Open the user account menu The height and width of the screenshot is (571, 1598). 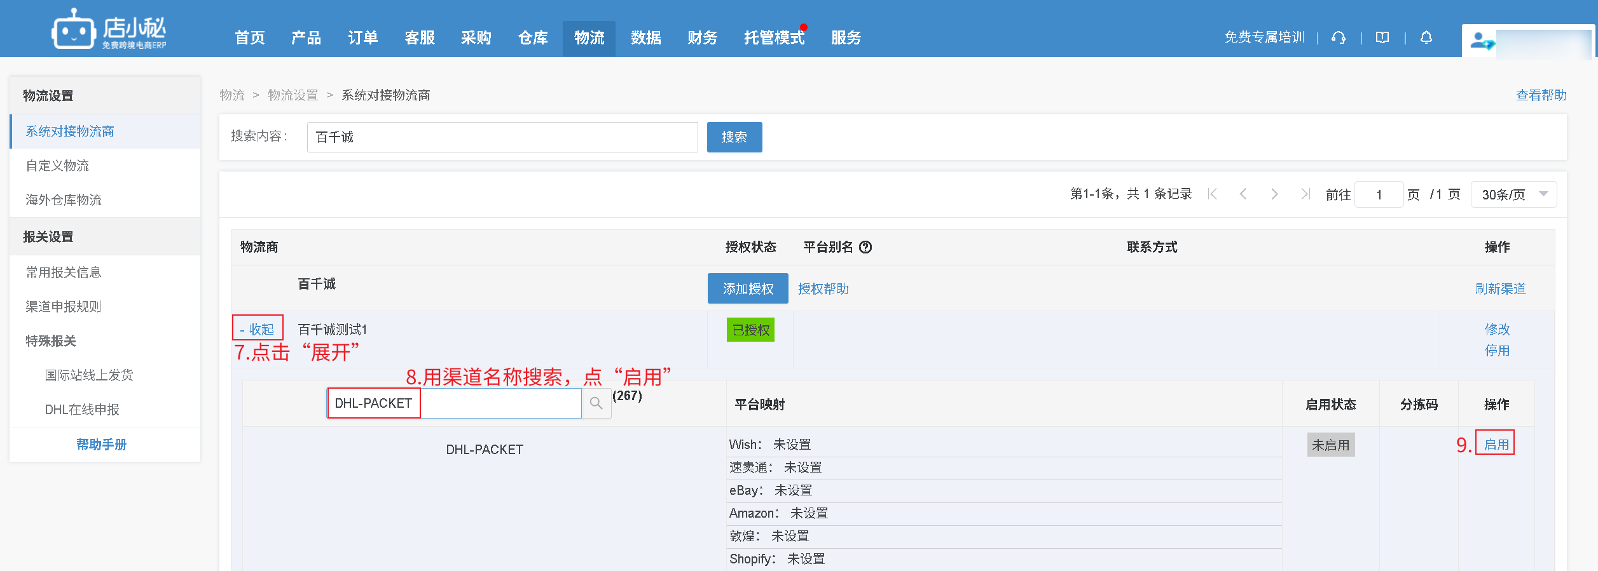[1526, 42]
